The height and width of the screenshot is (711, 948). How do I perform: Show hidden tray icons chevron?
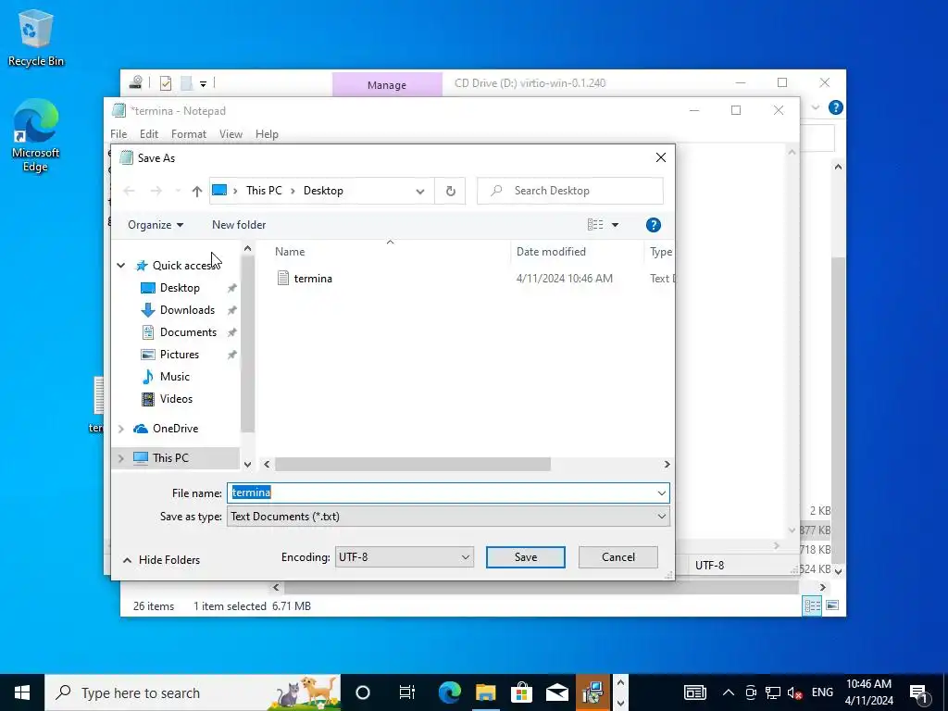pos(729,692)
